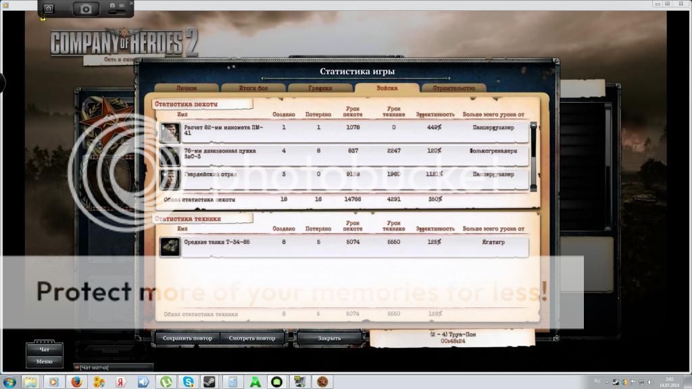Click the Фольксгренадеры damage source cell

coord(493,151)
